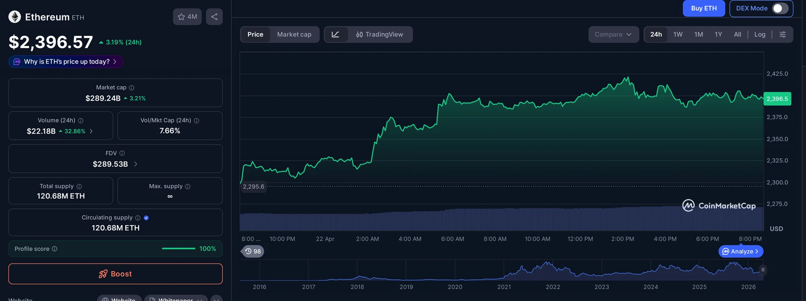Click the 22 Apr date axis label
This screenshot has width=806, height=301.
[325, 239]
